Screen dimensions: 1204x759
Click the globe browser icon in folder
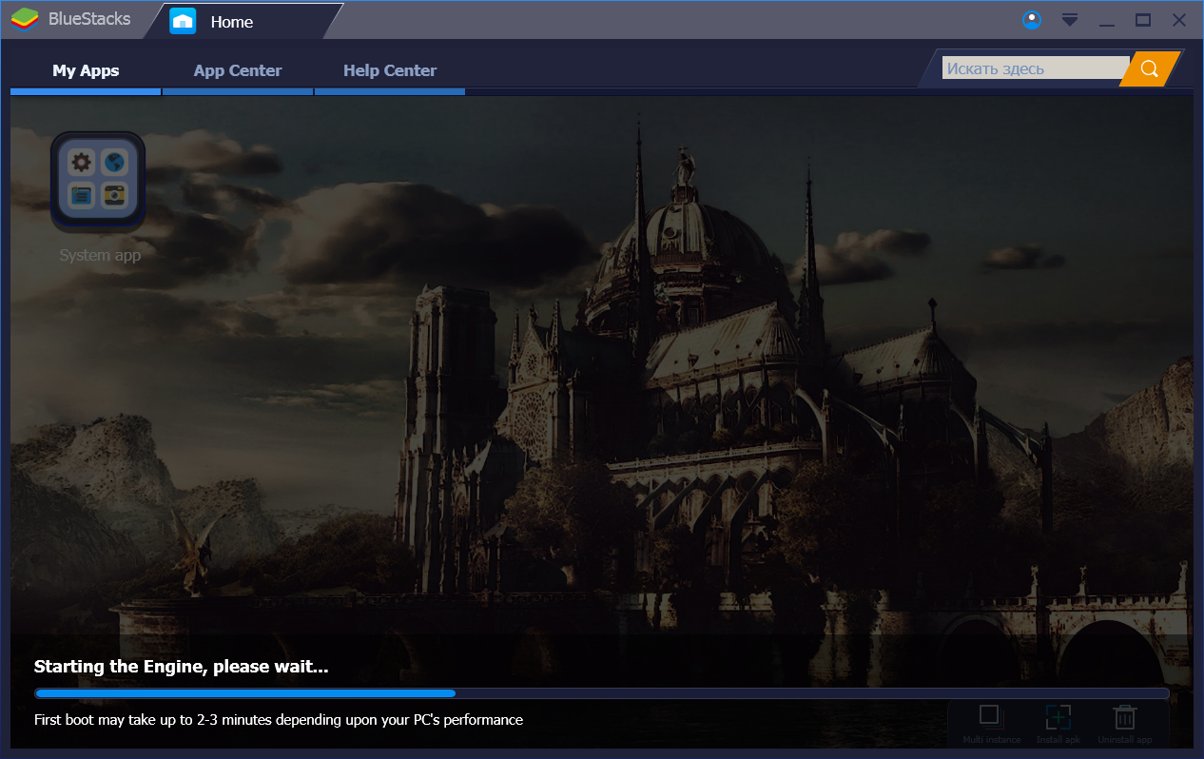pyautogui.click(x=115, y=163)
